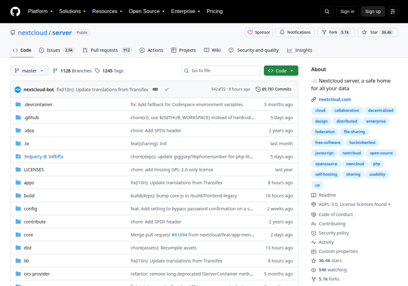Click the GitHub logo icon
This screenshot has width=408, height=286.
click(15, 12)
